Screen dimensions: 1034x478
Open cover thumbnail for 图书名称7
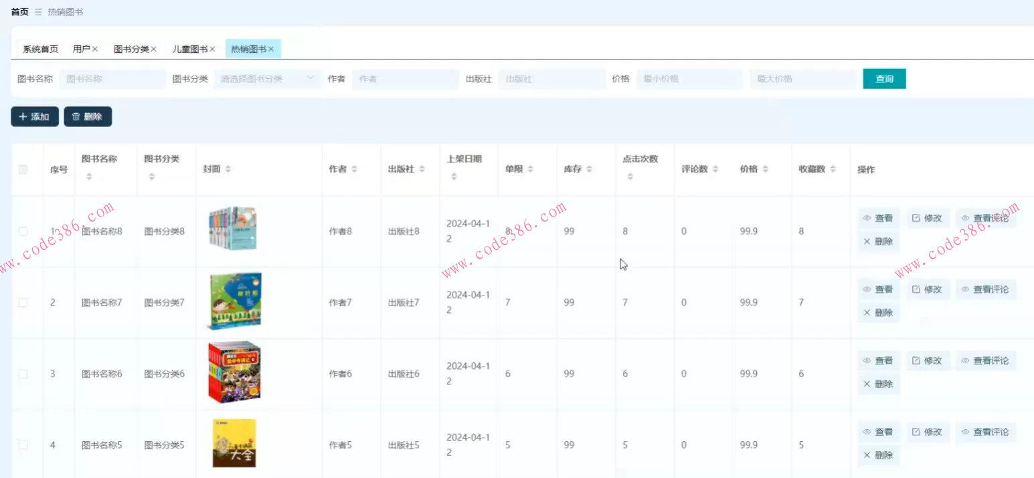[234, 302]
